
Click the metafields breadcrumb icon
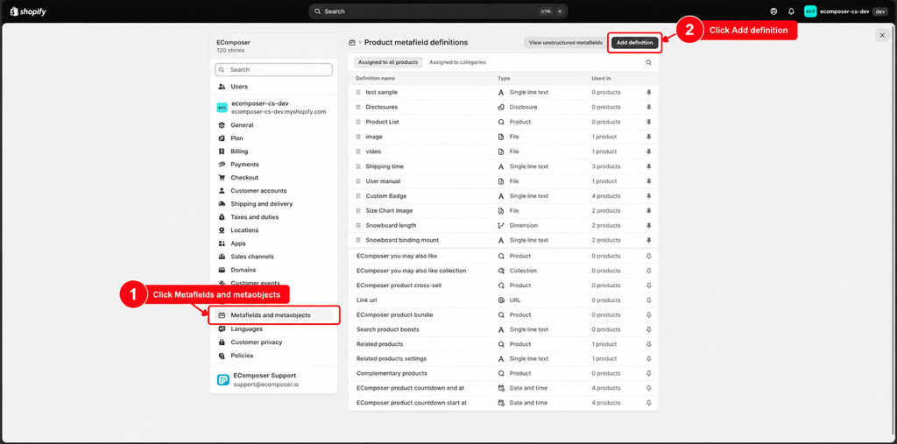(352, 42)
